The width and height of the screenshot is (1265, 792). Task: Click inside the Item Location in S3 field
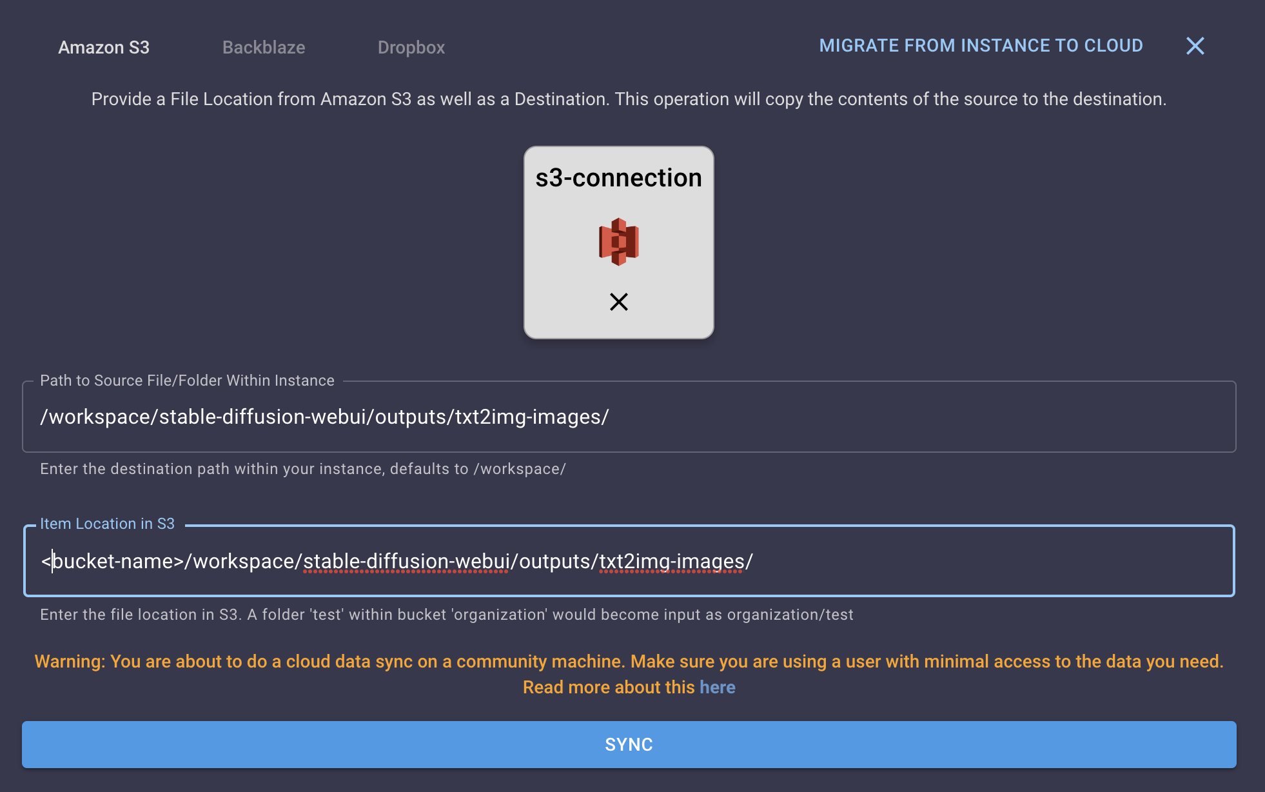629,561
